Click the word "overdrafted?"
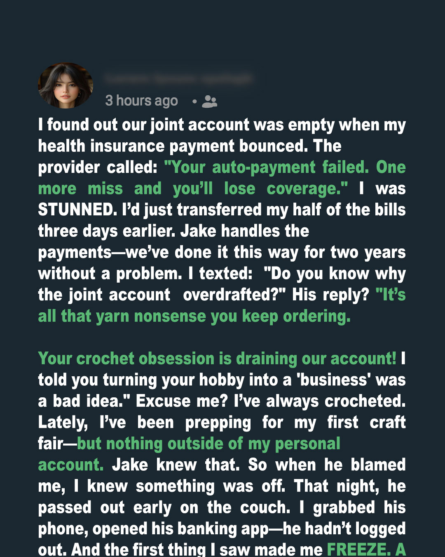The width and height of the screenshot is (445, 557). (234, 295)
